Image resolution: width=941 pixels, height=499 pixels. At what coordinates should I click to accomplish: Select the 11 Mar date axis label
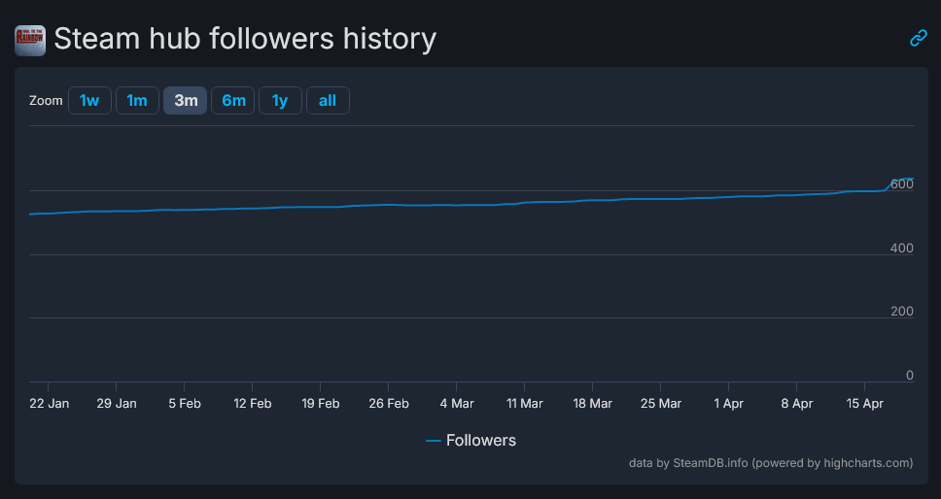click(524, 404)
